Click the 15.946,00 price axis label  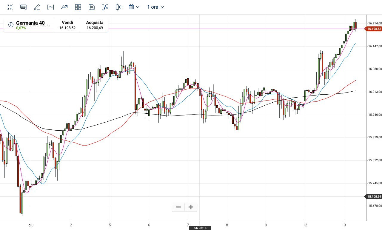coord(375,115)
